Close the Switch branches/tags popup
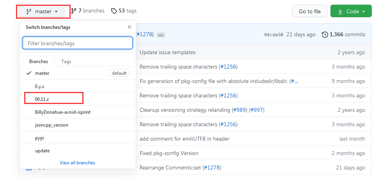Screen dimensions: 373x178 [130, 27]
